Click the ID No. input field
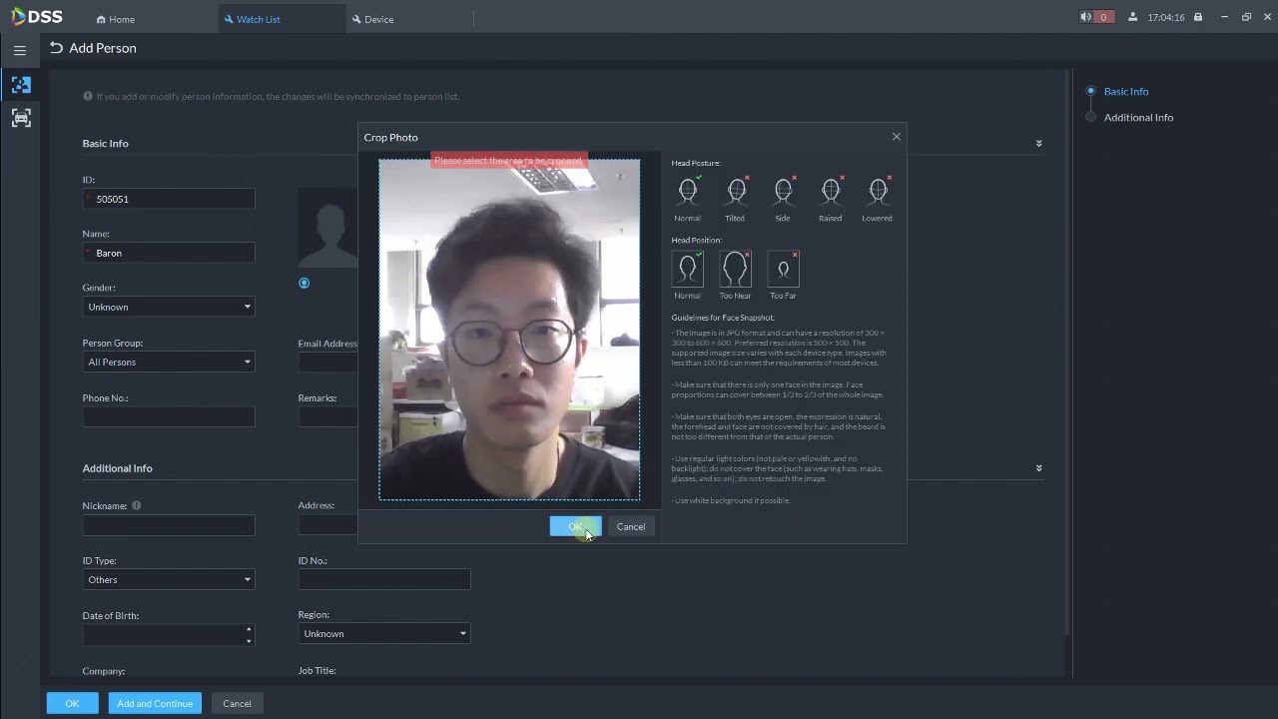This screenshot has height=719, width=1278. point(384,579)
